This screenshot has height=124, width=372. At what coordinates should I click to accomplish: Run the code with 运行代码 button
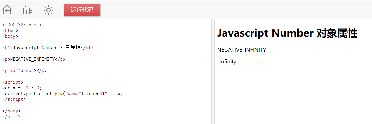click(82, 10)
